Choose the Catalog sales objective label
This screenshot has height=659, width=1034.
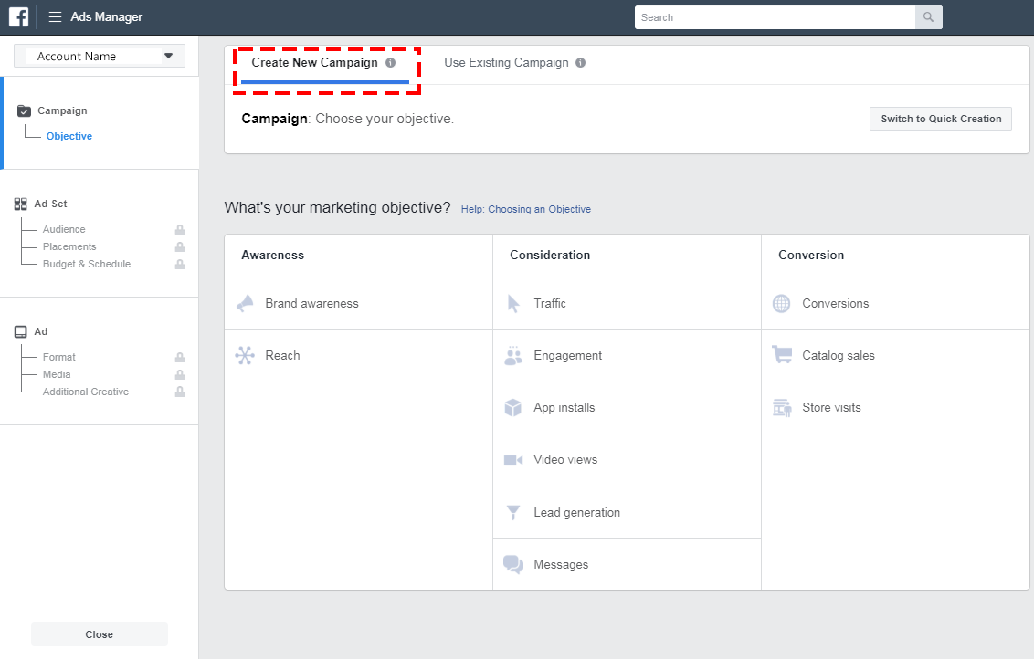[x=839, y=355]
